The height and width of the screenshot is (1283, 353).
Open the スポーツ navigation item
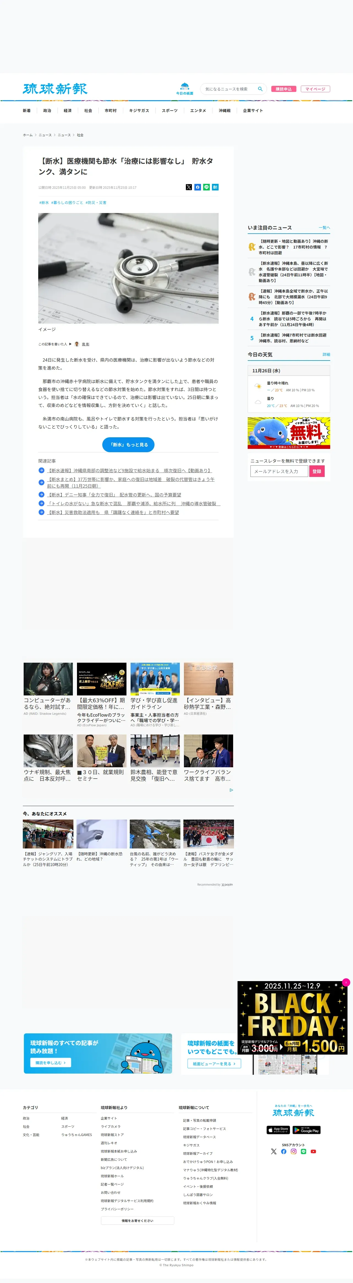169,111
